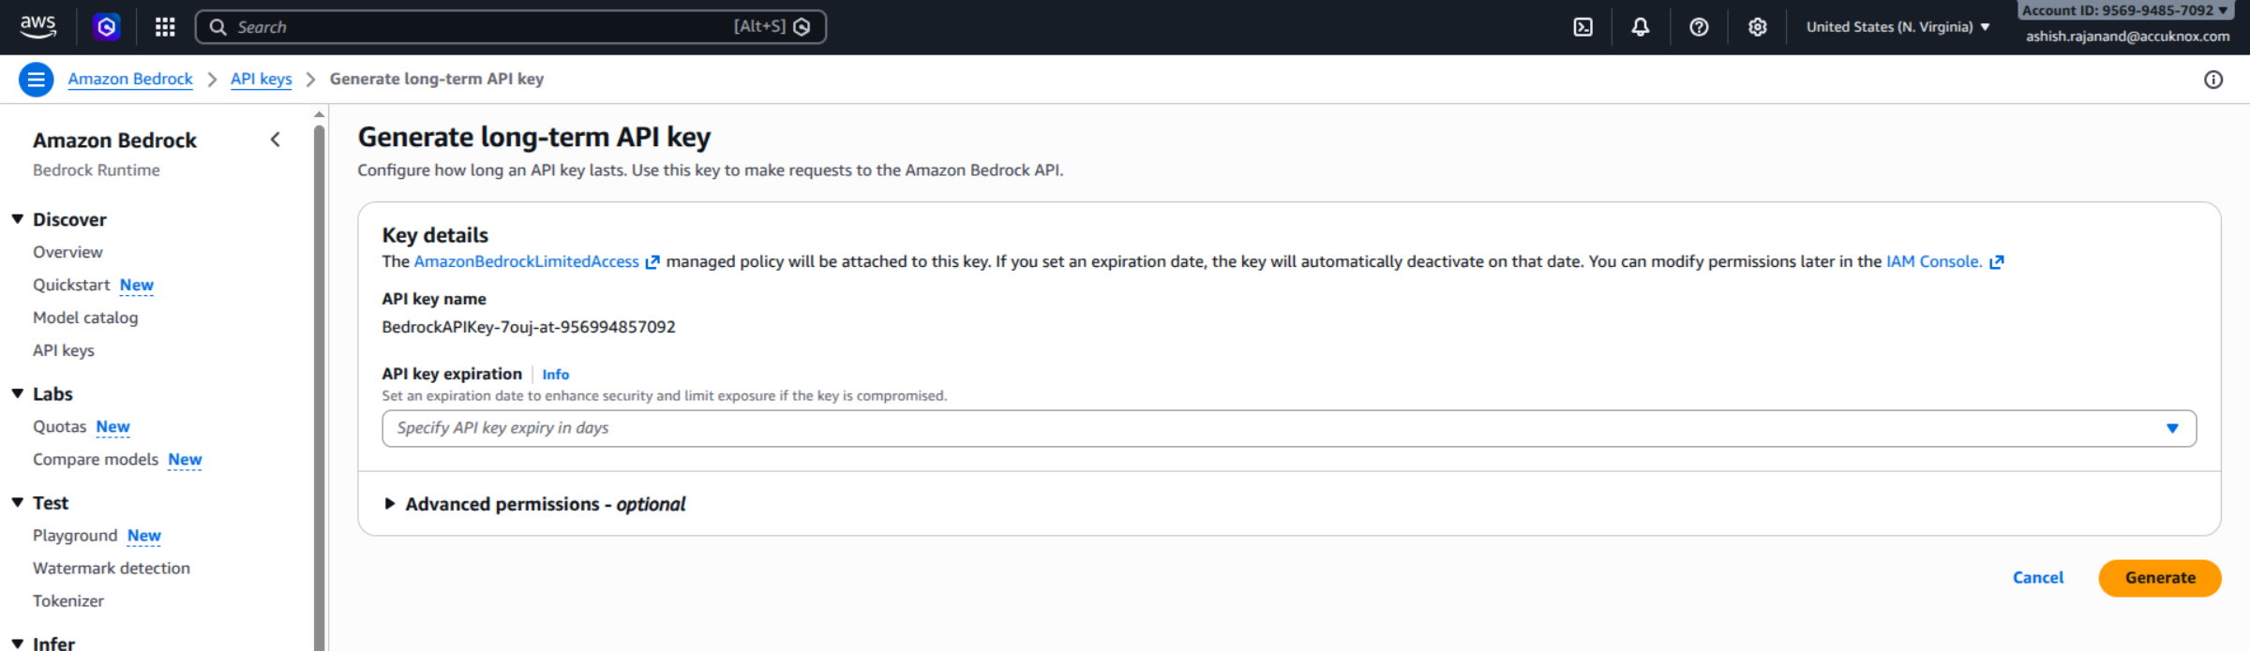This screenshot has width=2250, height=651.
Task: Open the notifications bell
Action: tap(1641, 27)
